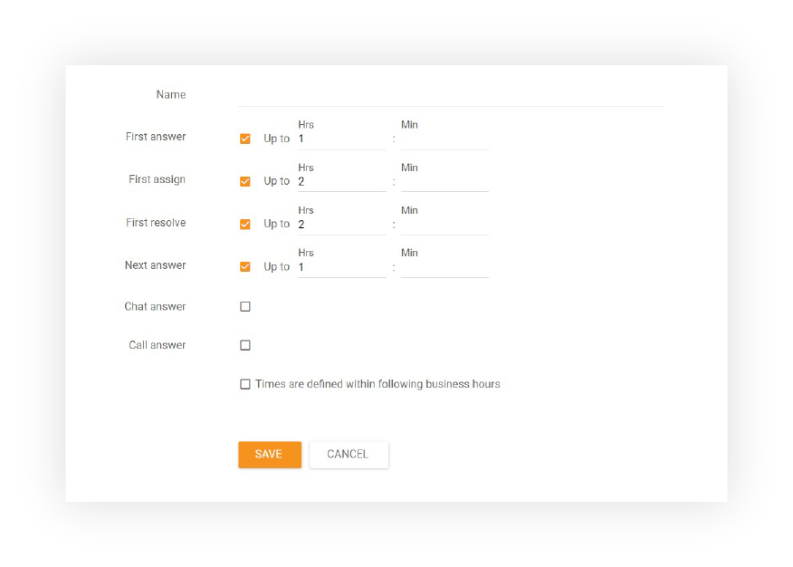Toggle off the Next answer checkbox
This screenshot has width=793, height=567.
click(244, 266)
